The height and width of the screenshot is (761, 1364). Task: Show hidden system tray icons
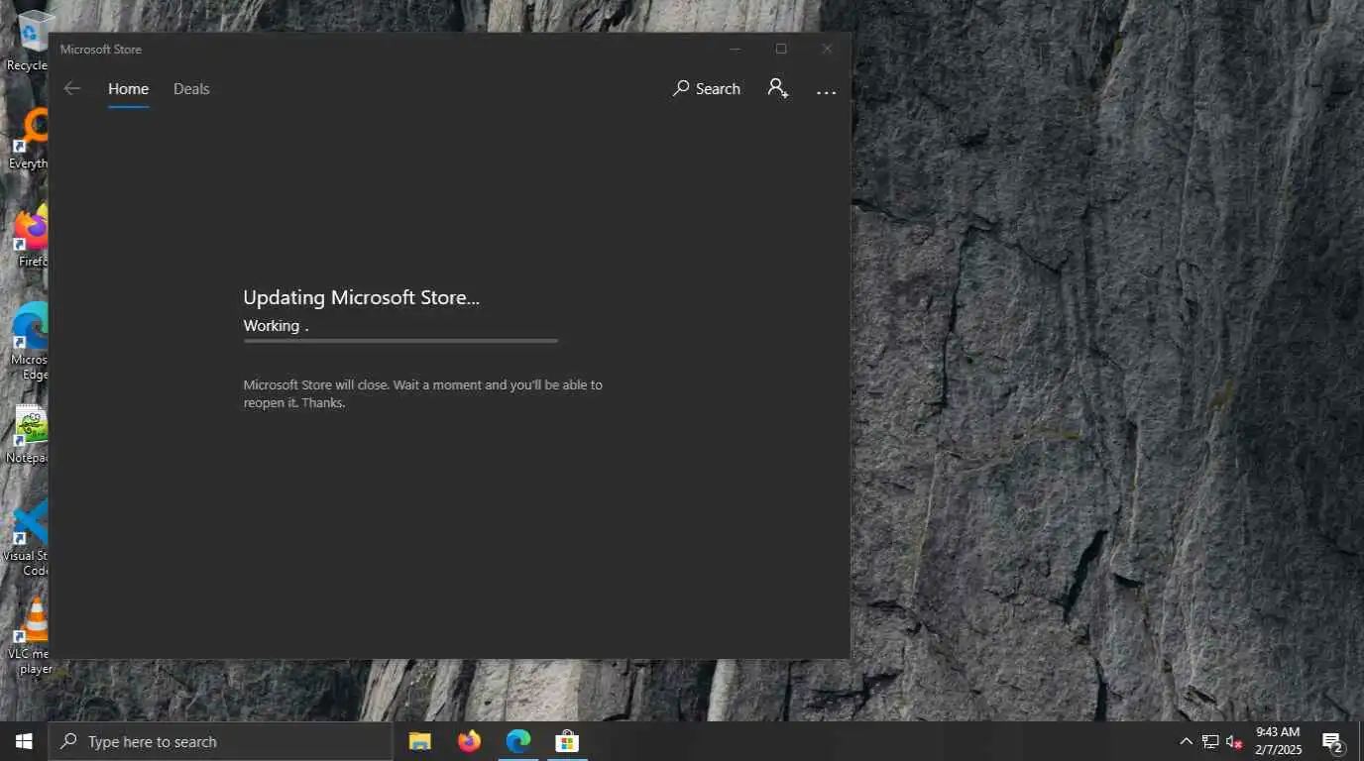pyautogui.click(x=1186, y=741)
